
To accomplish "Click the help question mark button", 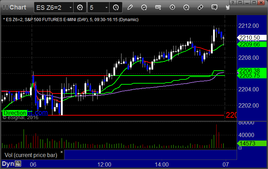I will click(x=233, y=2).
